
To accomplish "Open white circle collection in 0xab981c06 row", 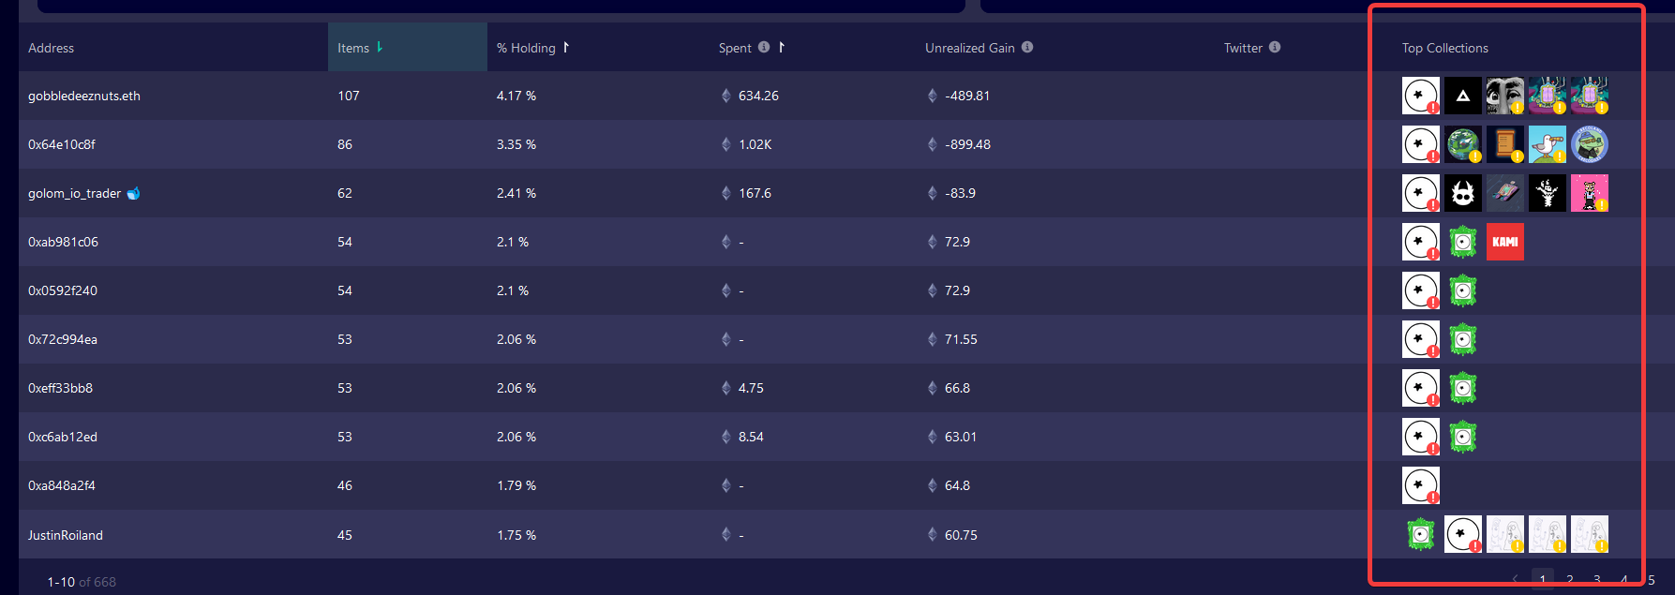I will click(x=1420, y=242).
